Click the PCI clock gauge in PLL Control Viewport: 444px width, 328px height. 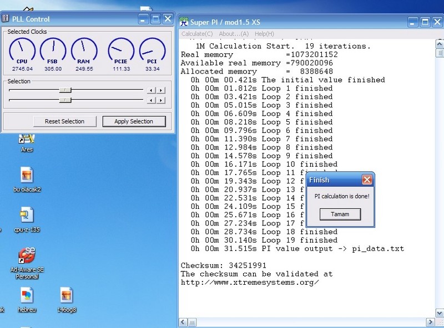pyautogui.click(x=152, y=51)
